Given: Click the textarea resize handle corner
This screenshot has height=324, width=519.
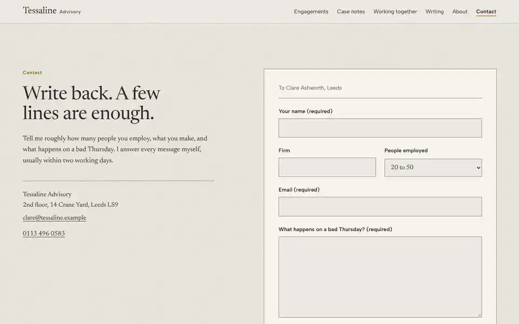Looking at the screenshot, I should click(480, 315).
